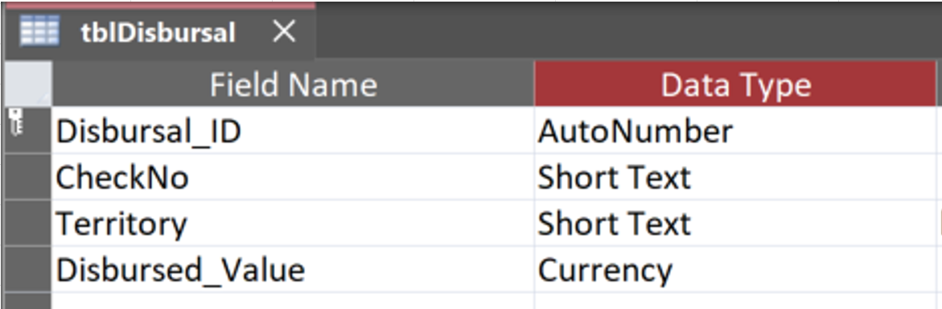Select the Territory field name cell
Screen dimensions: 942x309
pos(293,223)
